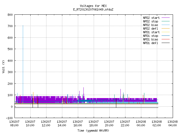
Task: Click the NPD1 start yellow legend line
Action: pos(165,32)
